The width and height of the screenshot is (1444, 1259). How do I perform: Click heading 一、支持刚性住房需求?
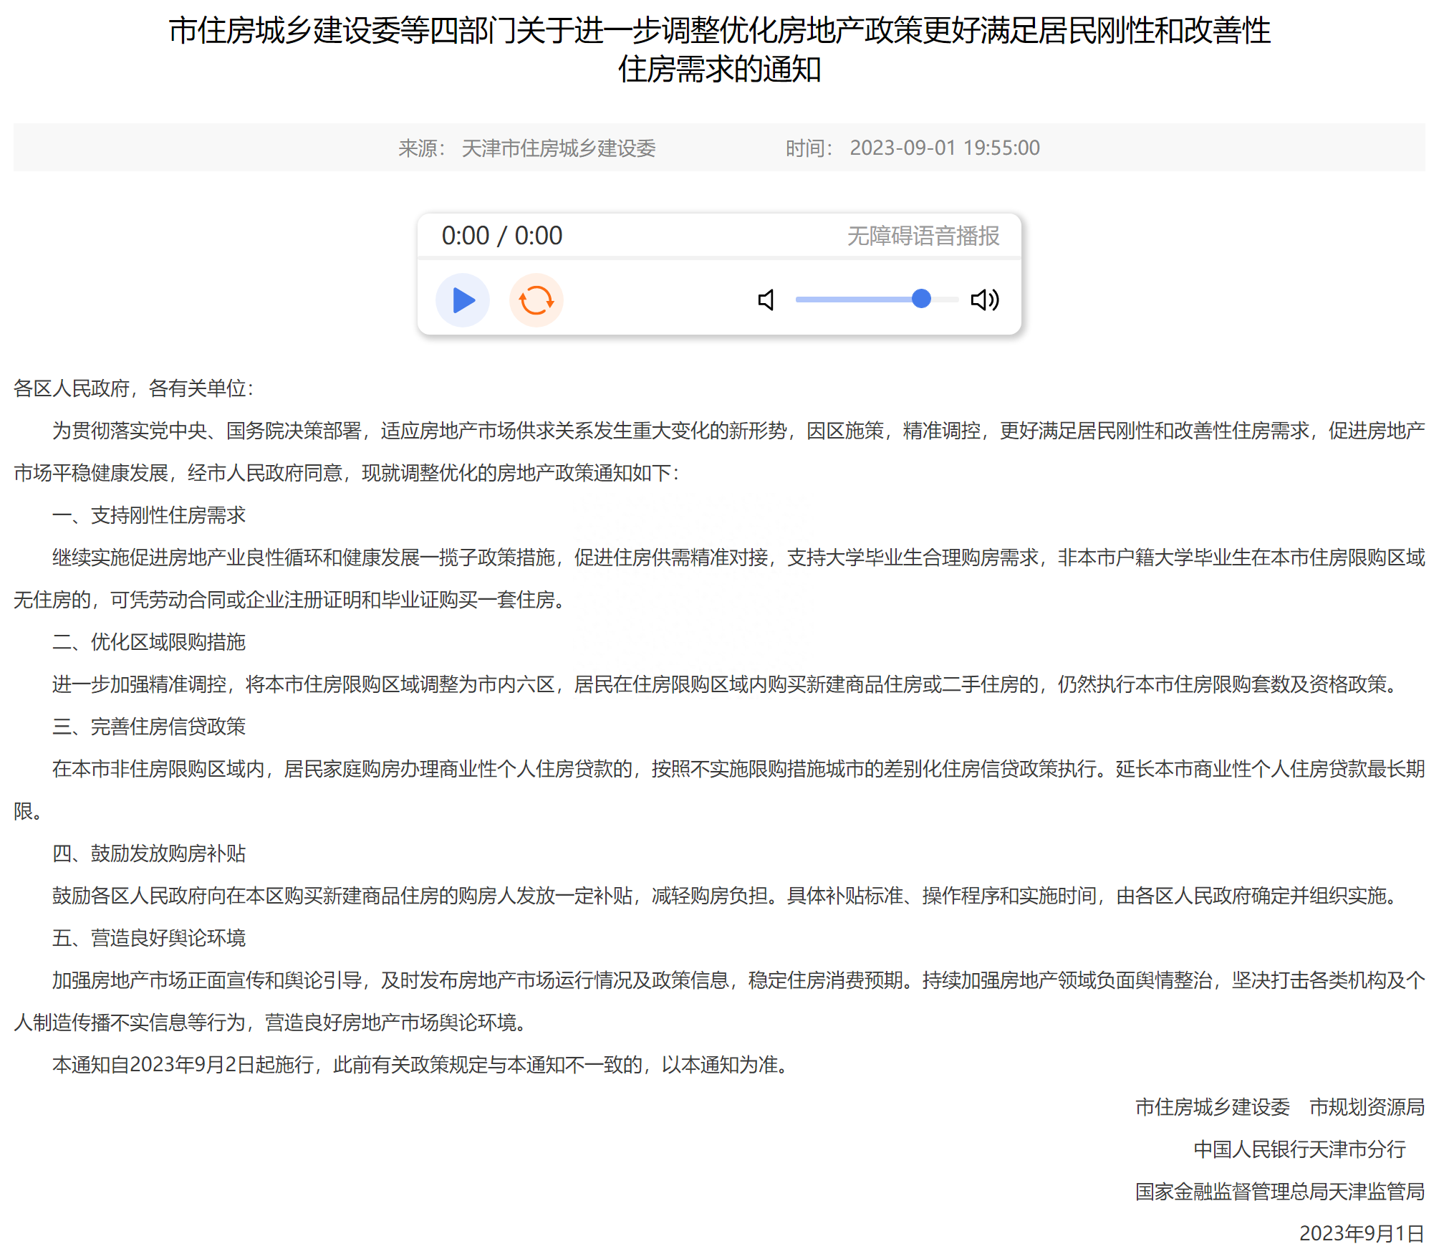coord(149,515)
